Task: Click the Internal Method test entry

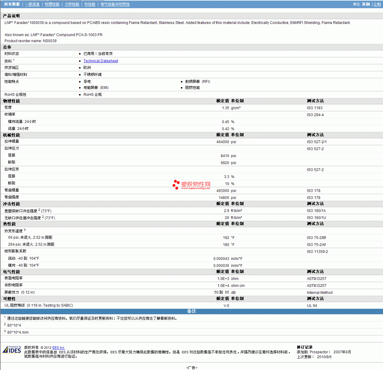Action: point(320,293)
